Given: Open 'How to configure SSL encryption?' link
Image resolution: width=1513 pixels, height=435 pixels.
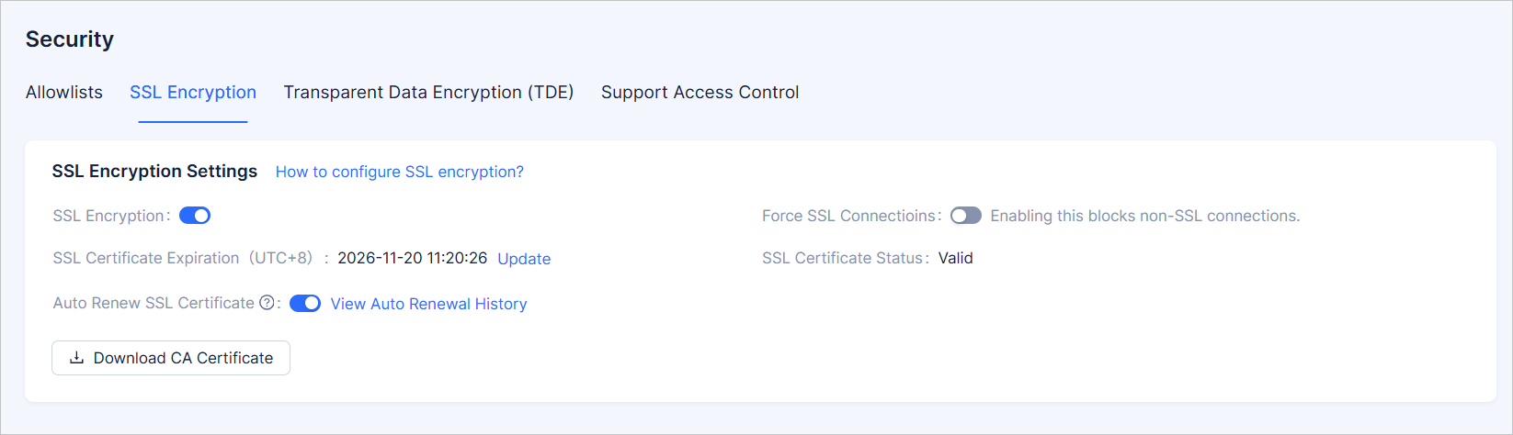Looking at the screenshot, I should tap(399, 172).
